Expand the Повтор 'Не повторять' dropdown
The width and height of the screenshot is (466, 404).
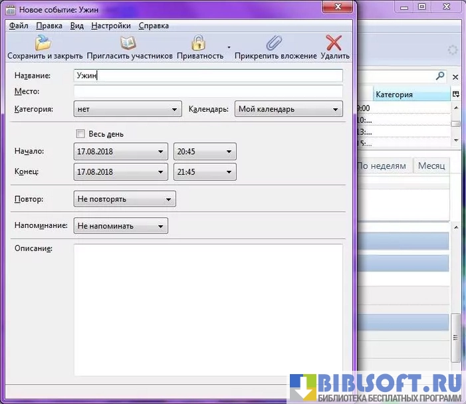(169, 199)
